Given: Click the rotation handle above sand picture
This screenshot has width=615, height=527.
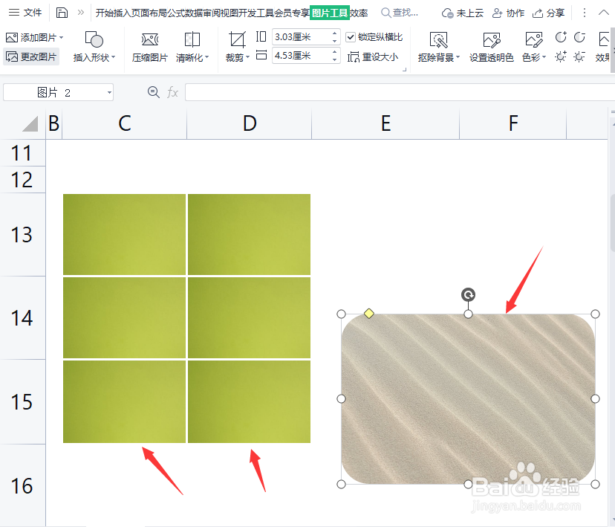Looking at the screenshot, I should tap(469, 294).
